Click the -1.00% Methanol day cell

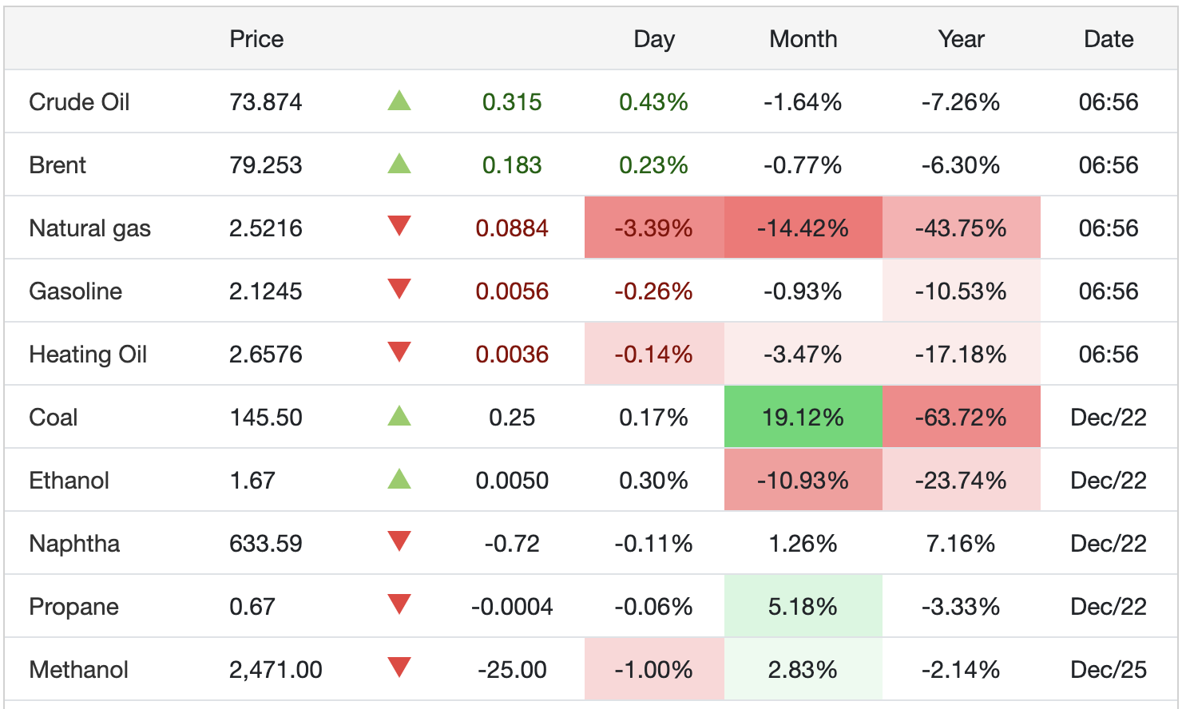[x=654, y=669]
